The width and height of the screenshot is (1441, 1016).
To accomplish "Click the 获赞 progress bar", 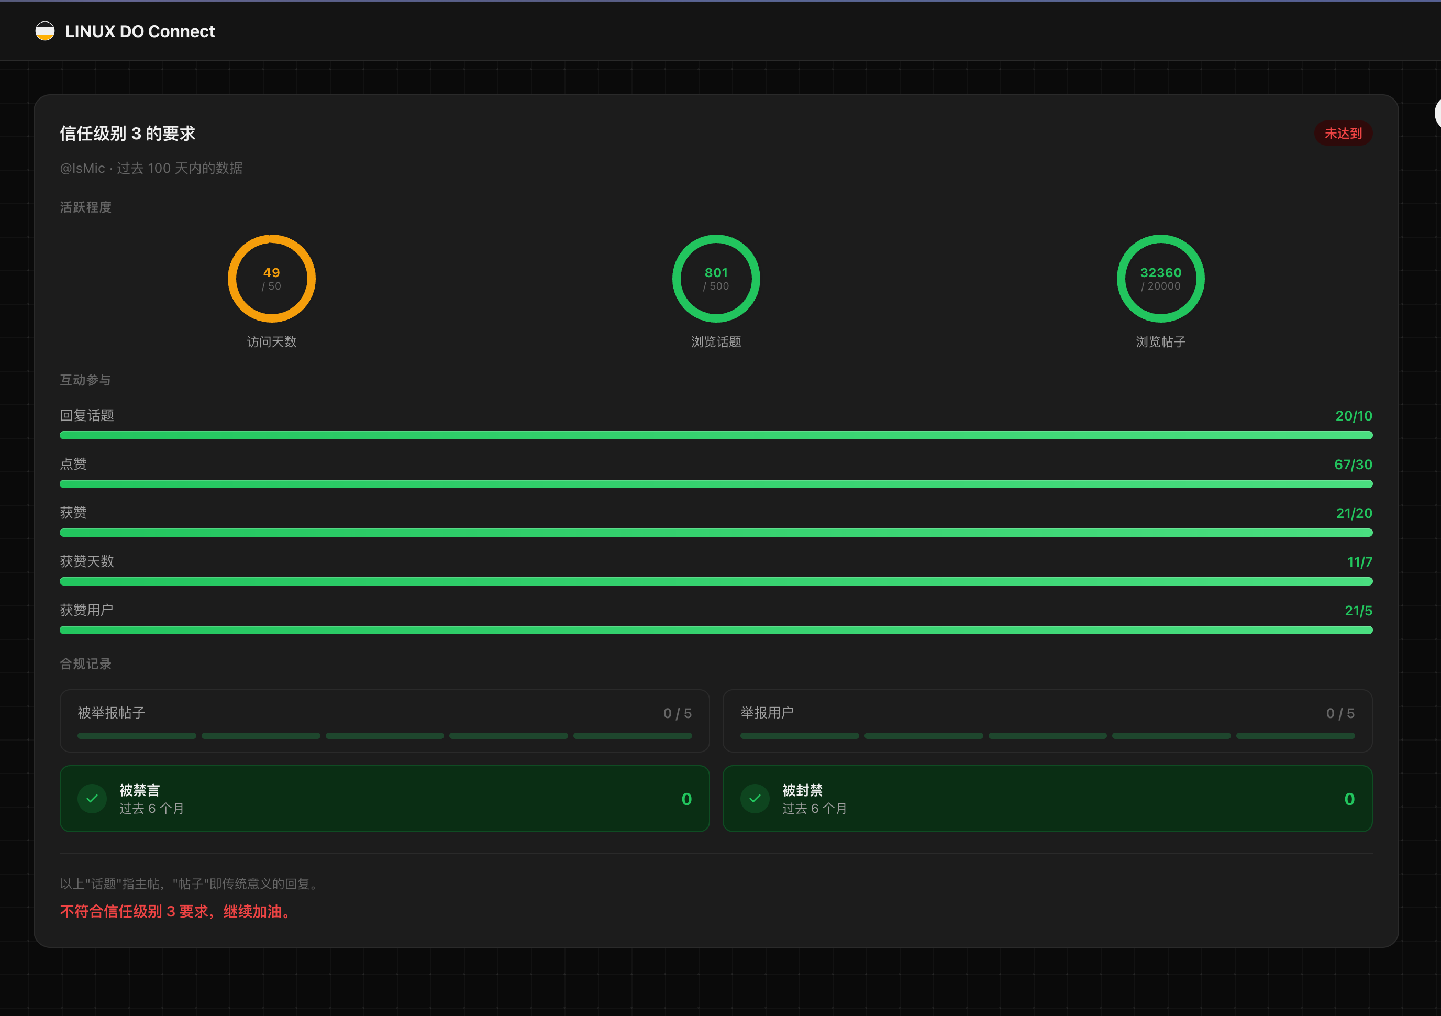I will [x=716, y=533].
